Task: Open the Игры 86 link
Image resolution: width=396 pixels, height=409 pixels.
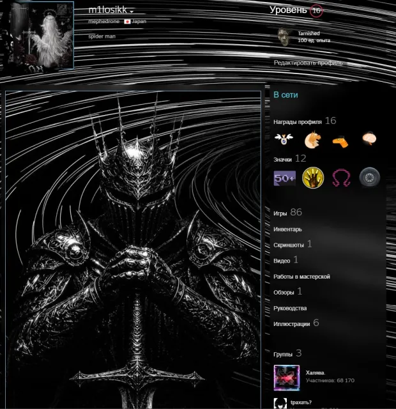Action: [287, 213]
